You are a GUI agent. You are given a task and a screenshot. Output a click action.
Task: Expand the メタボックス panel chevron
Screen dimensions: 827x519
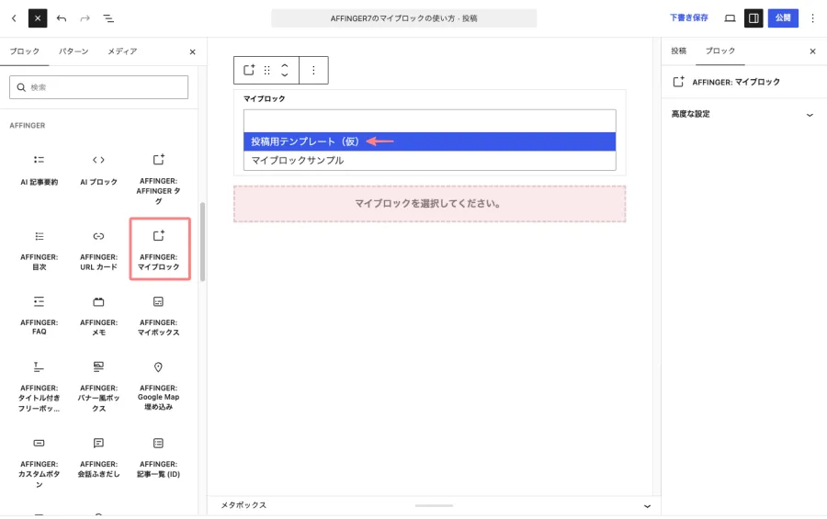[647, 506]
